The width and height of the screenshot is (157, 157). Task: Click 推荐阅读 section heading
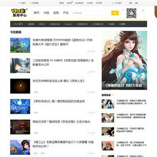coord(106,95)
